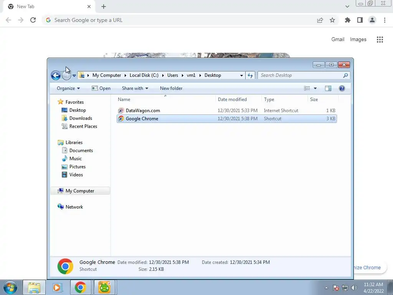This screenshot has height=295, width=393.
Task: Click the volume speaker tray icon
Action: [354, 288]
